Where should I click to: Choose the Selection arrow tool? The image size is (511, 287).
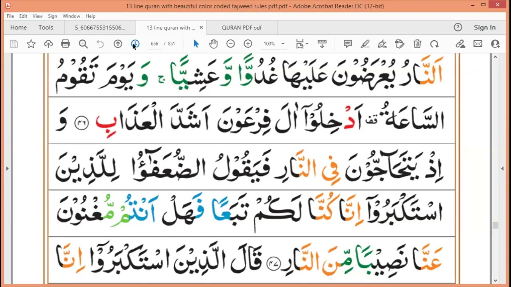[196, 44]
